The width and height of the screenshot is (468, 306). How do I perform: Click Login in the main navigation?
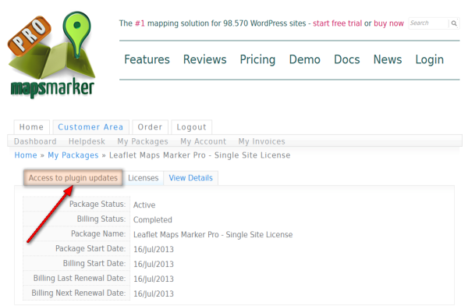point(430,59)
